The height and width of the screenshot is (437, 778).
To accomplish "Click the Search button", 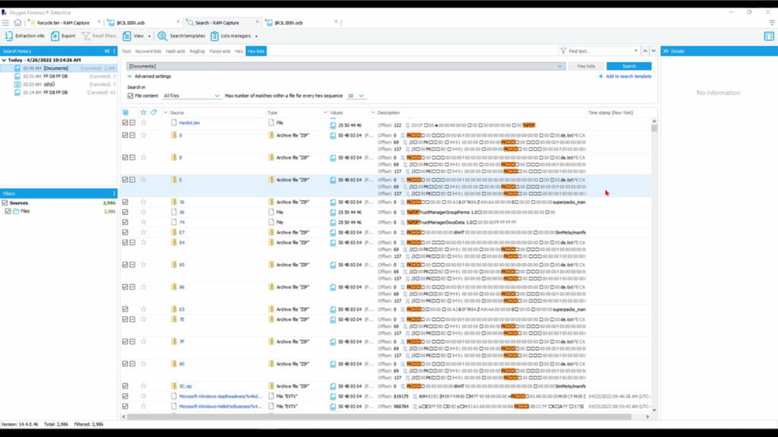I will click(x=629, y=65).
